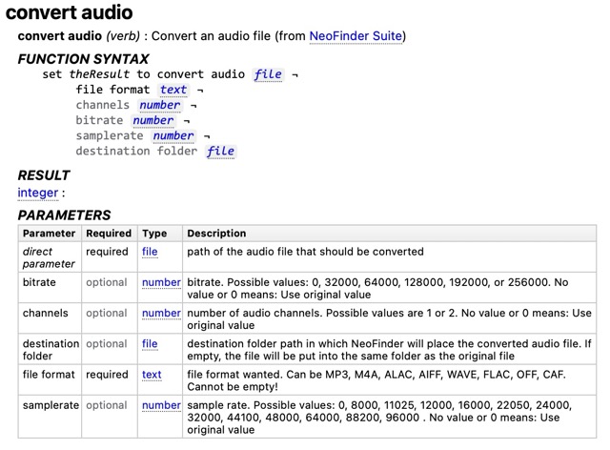This screenshot has width=610, height=450.
Task: Click the 'number' type link in samplerate table row
Action: tap(161, 405)
